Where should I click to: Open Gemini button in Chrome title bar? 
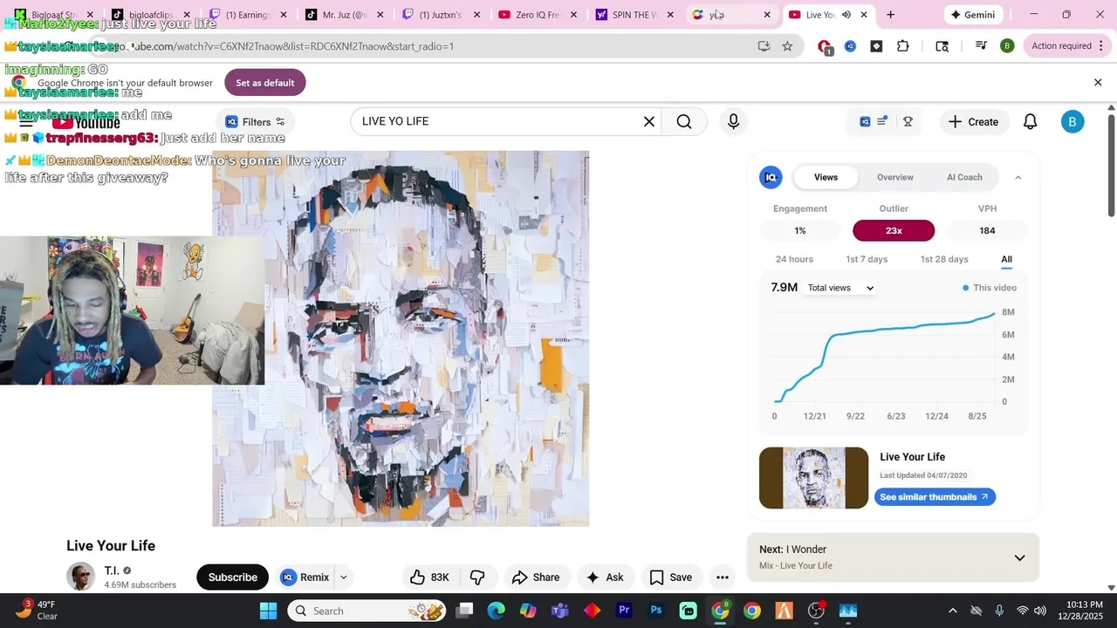[x=973, y=15]
